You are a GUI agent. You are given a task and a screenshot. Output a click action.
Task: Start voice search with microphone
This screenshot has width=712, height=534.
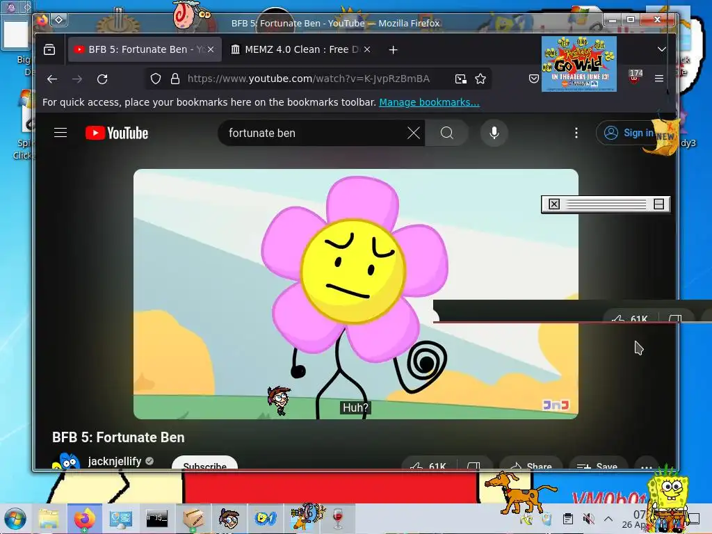tap(494, 133)
